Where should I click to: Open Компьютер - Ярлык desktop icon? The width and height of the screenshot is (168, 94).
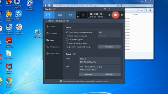click(x=17, y=4)
